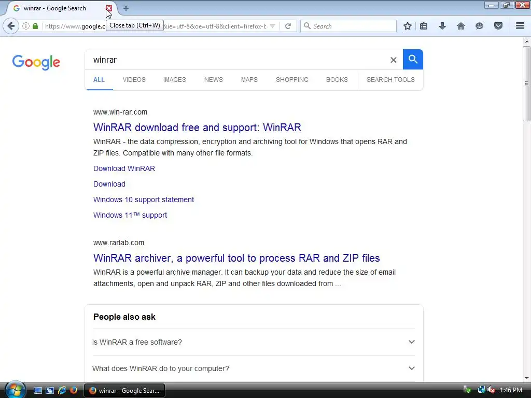Switch to NEWS results tab

[x=213, y=79]
